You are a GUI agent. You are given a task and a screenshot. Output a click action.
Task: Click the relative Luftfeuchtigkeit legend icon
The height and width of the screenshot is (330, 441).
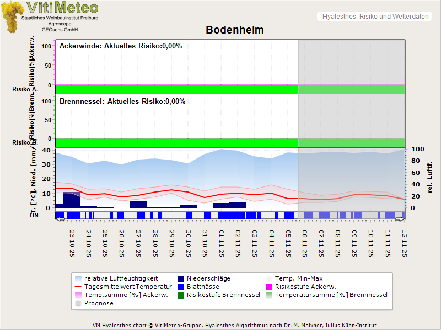click(x=78, y=278)
